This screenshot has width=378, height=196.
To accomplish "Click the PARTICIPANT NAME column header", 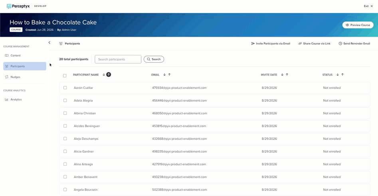I will point(86,75).
